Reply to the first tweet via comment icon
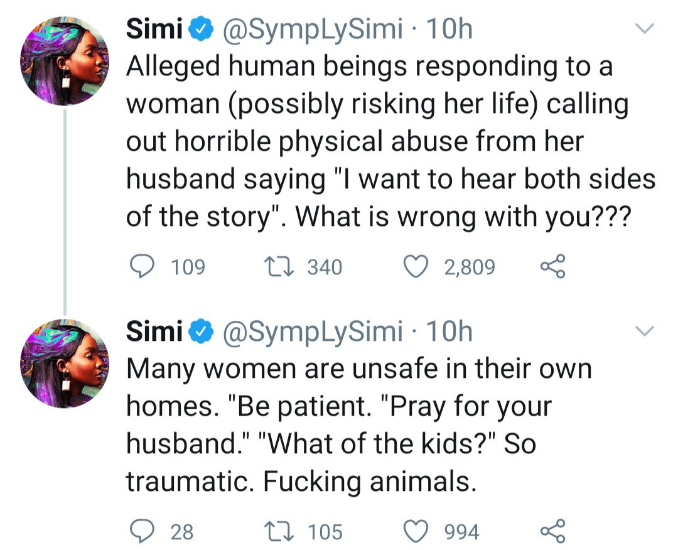 [x=142, y=266]
